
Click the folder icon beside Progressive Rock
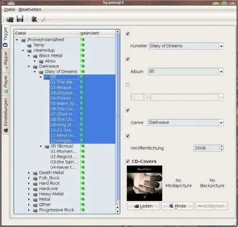35,210
